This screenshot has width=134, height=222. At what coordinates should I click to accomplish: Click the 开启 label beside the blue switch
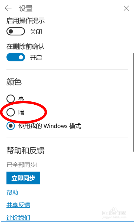coord(36,58)
